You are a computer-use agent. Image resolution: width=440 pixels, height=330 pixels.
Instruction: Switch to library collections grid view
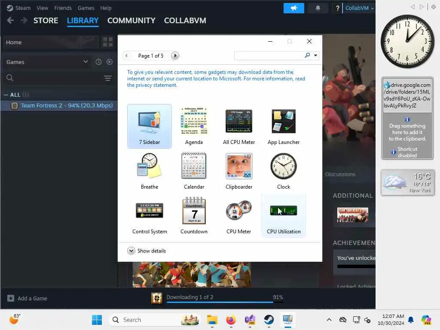(108, 42)
